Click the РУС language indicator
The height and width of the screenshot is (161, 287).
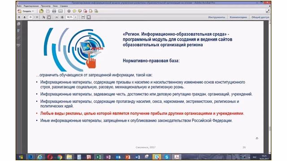coord(255,157)
